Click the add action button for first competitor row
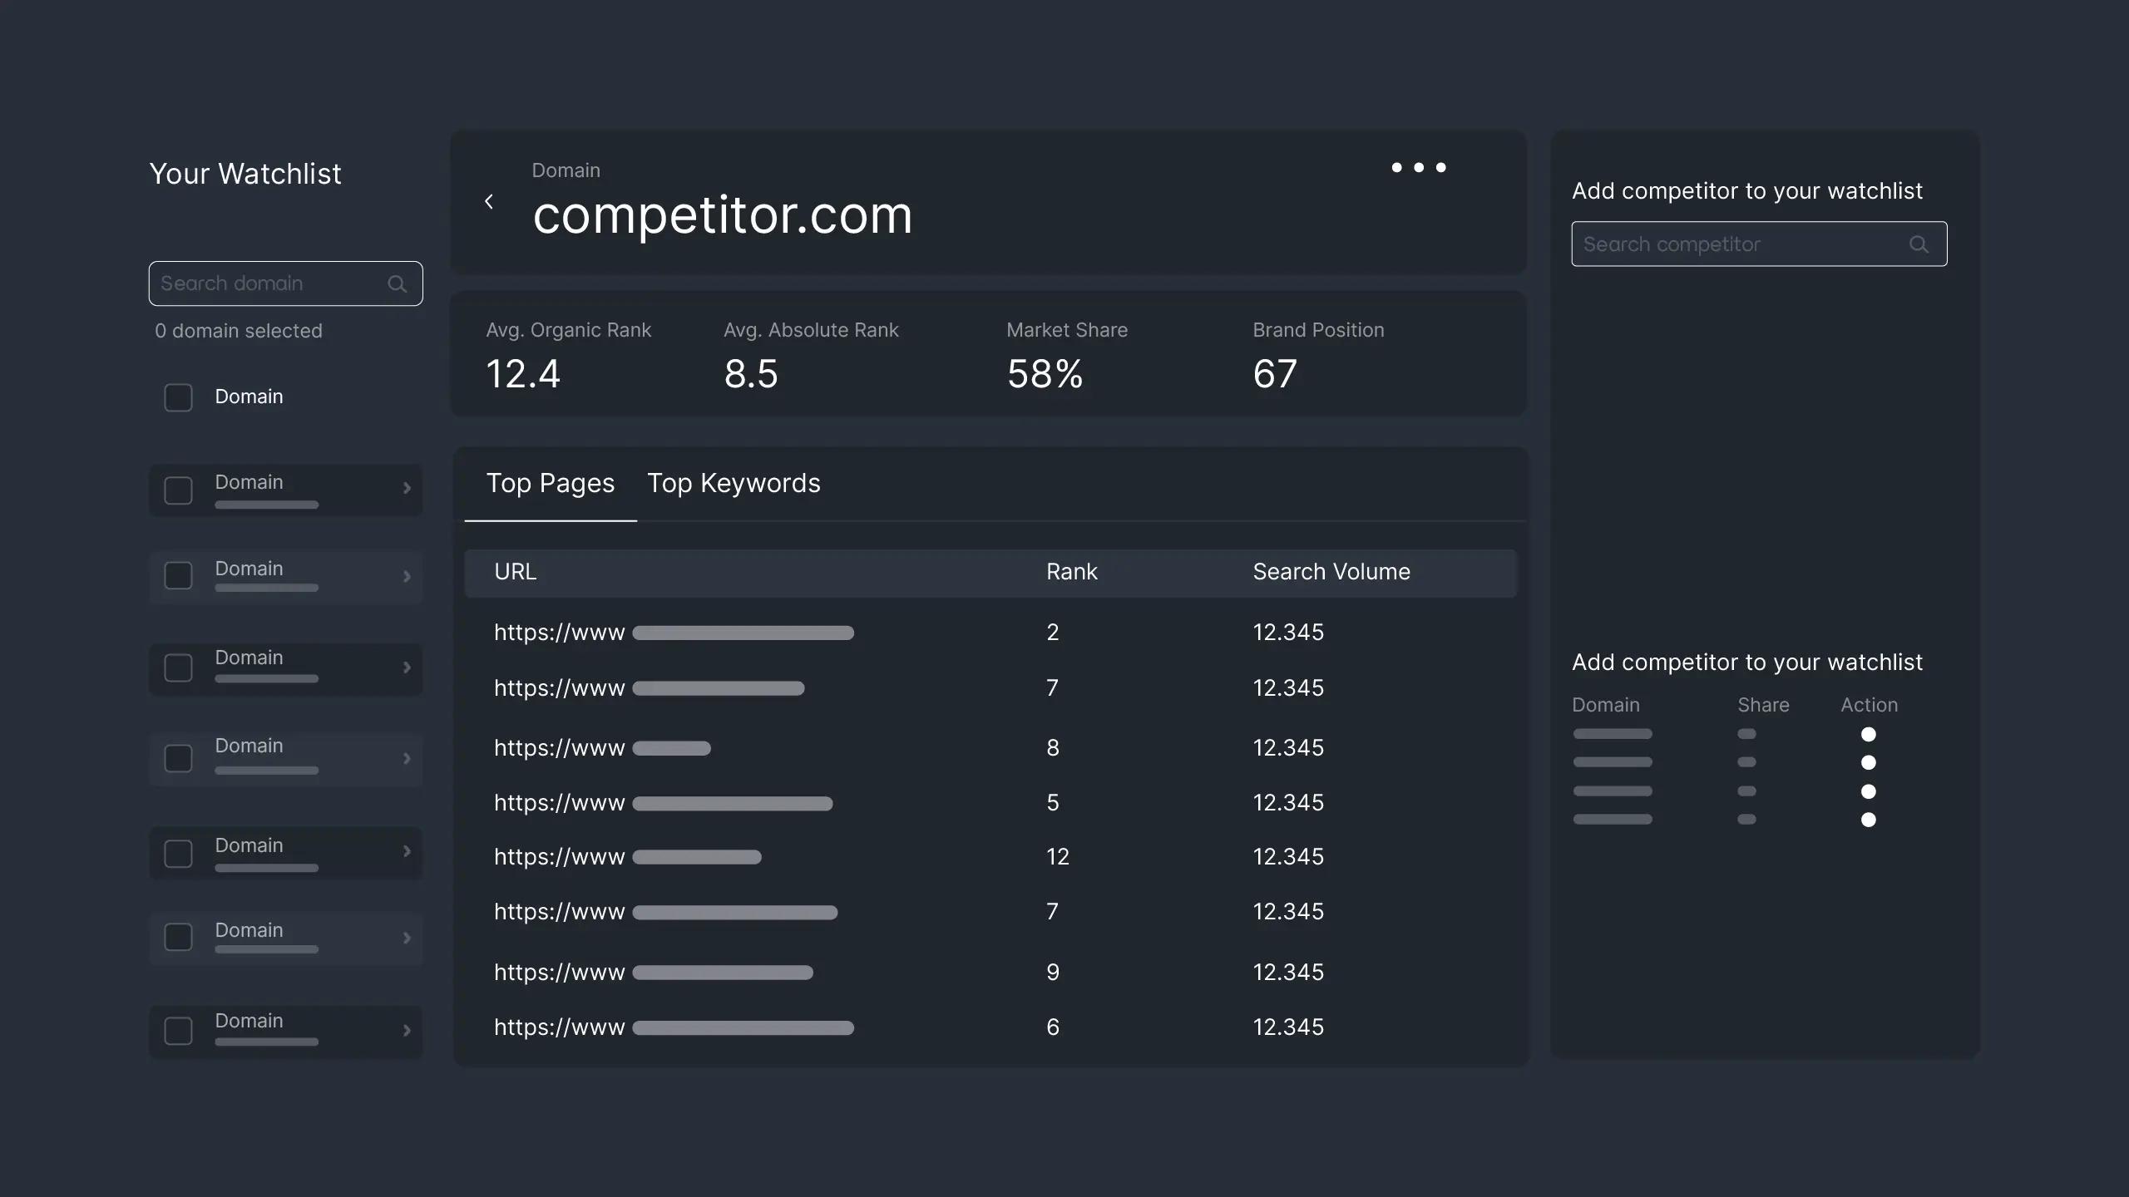The height and width of the screenshot is (1197, 2129). click(1869, 736)
